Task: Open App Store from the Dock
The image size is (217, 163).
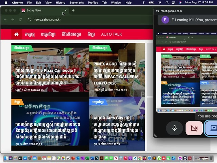Action: 25,158
